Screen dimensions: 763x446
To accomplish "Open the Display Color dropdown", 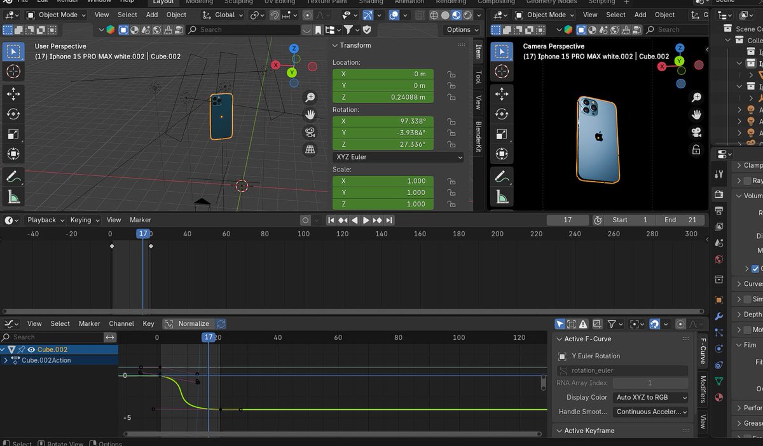I will tap(651, 397).
